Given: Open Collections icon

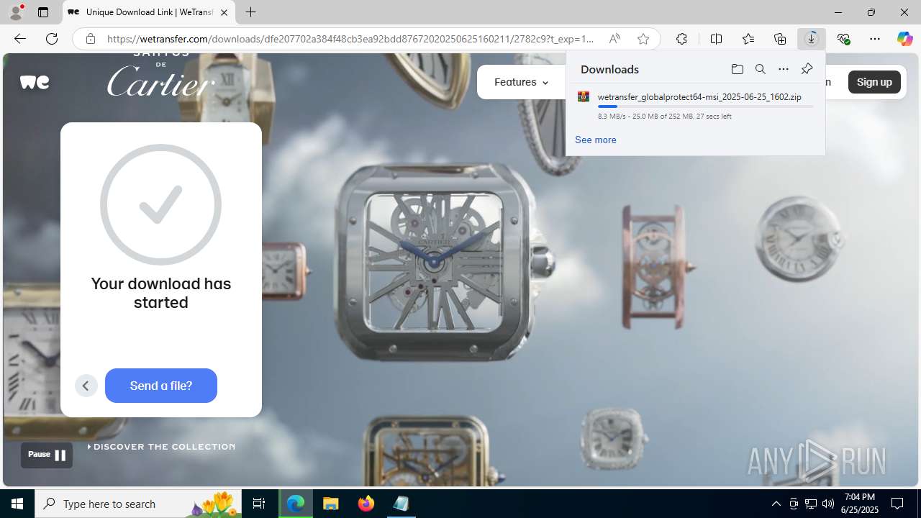Looking at the screenshot, I should point(780,39).
